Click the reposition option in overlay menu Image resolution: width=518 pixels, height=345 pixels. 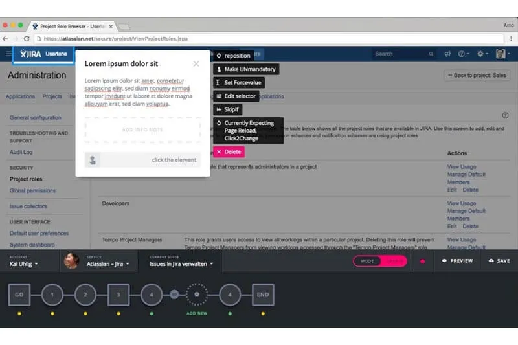coord(234,56)
